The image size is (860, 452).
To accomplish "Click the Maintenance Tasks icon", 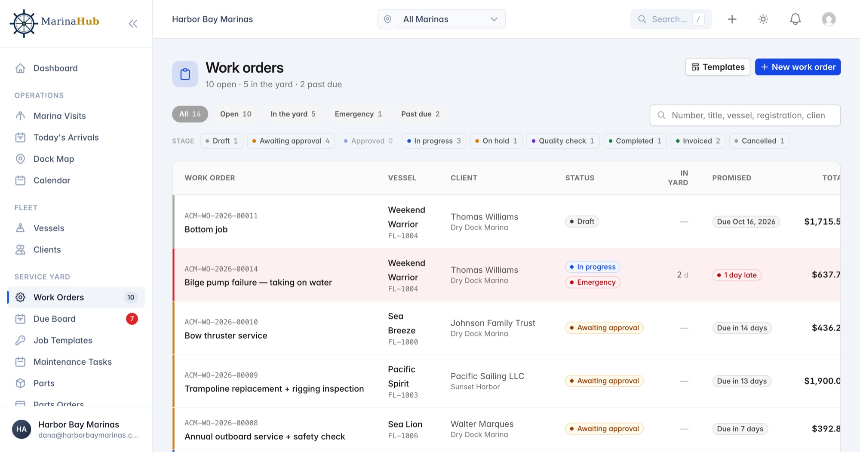I will point(20,362).
